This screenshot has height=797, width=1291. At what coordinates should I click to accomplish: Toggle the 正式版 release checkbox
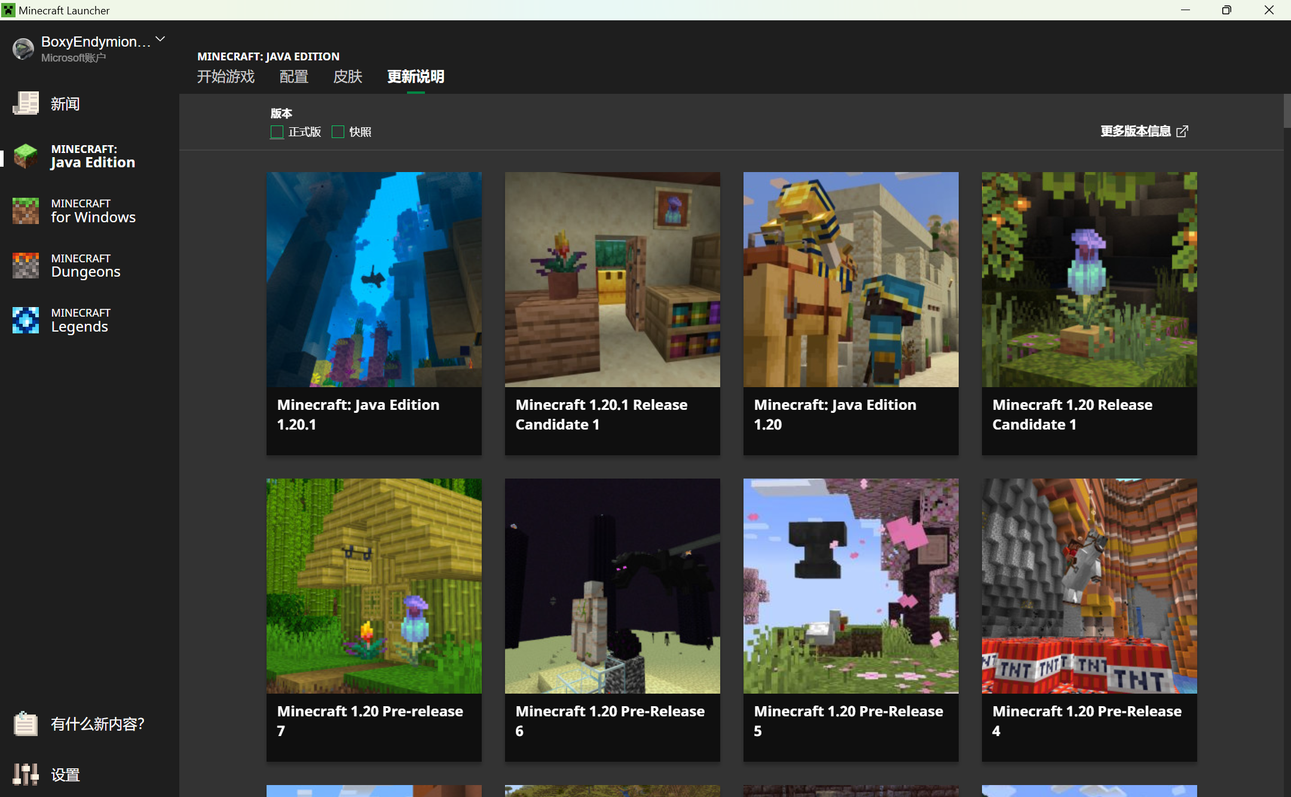(x=277, y=132)
